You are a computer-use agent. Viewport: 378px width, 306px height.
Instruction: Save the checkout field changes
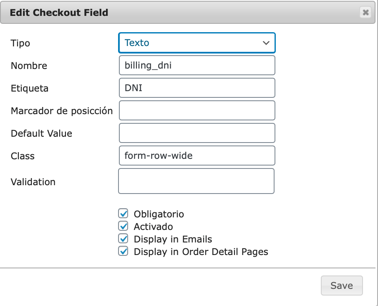(342, 286)
